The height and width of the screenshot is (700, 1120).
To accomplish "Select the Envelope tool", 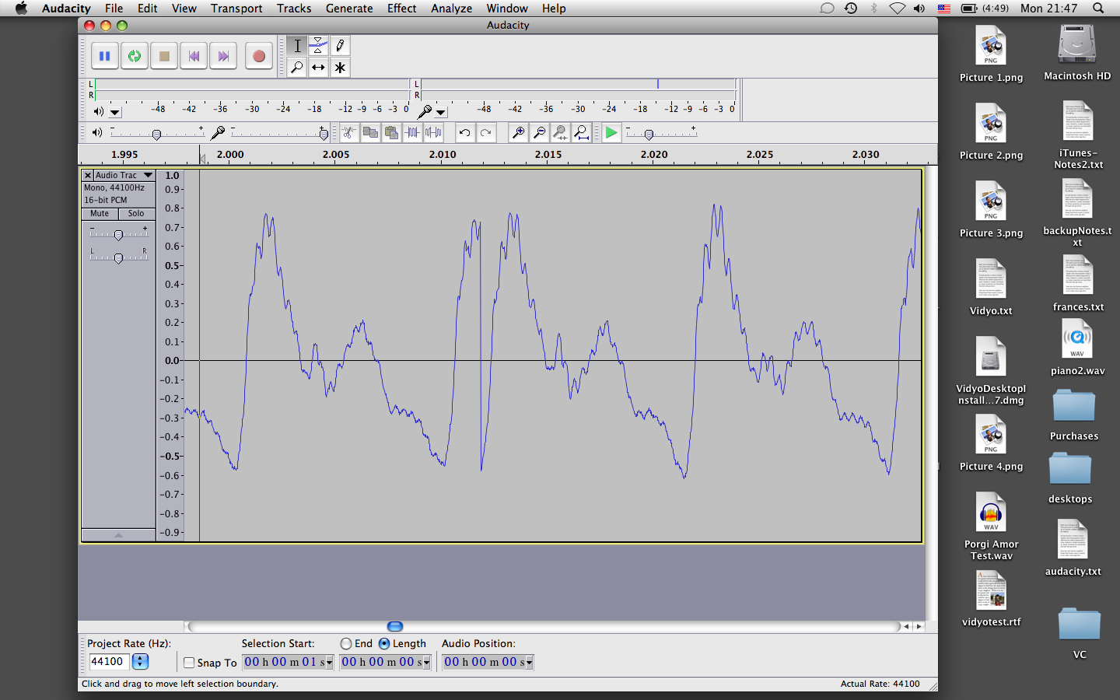I will (318, 45).
